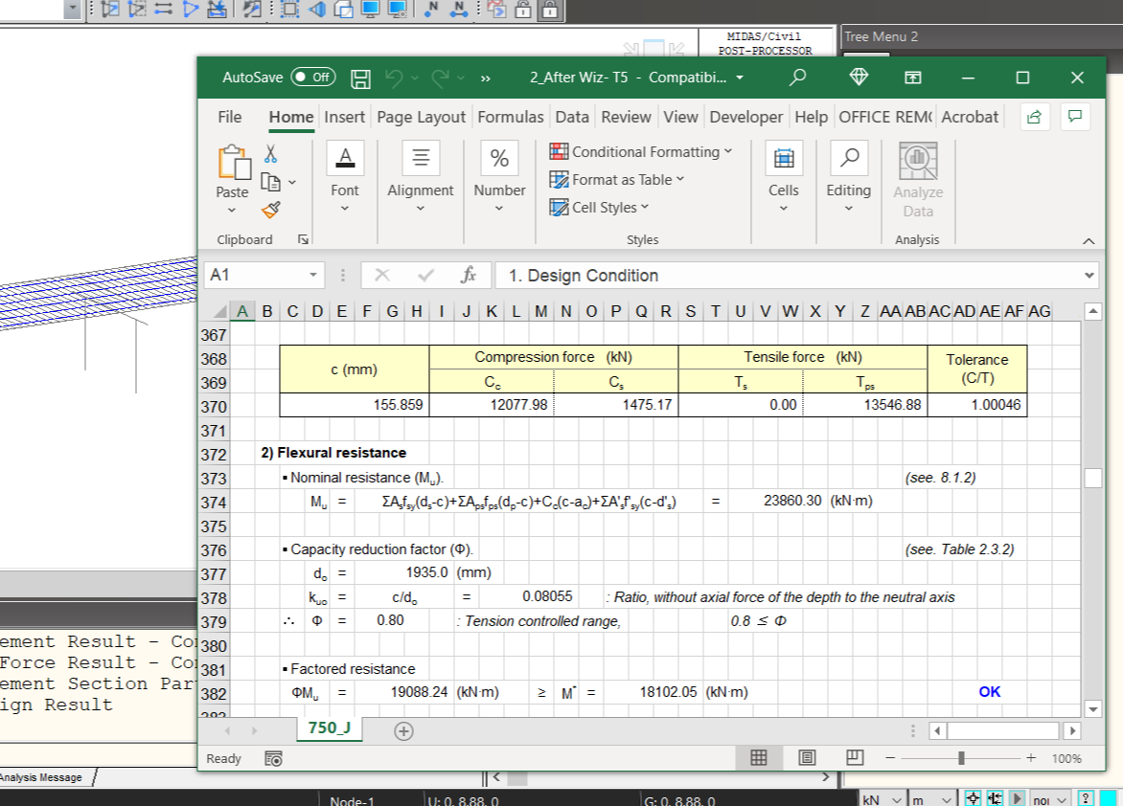Open the Formulas tab
Screen dimensions: 1123x806
point(511,117)
